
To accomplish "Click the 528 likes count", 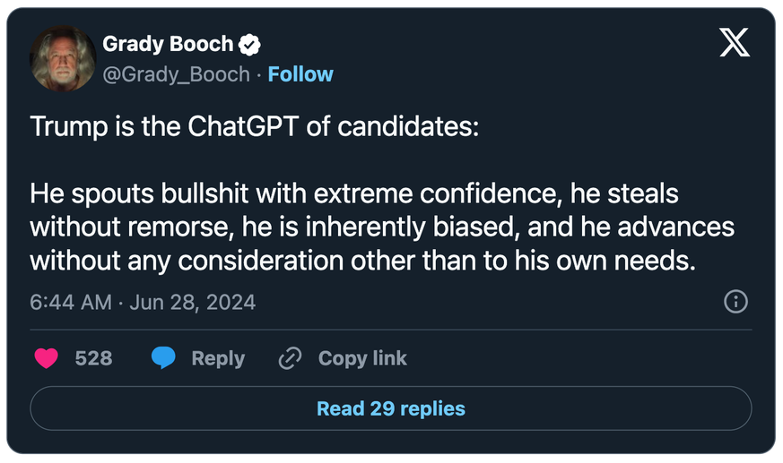I will pos(93,358).
